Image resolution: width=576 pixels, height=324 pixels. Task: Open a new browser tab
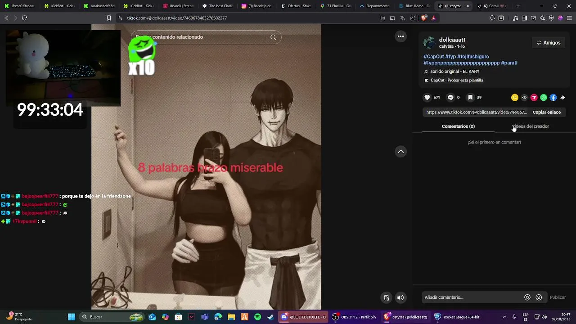click(518, 6)
